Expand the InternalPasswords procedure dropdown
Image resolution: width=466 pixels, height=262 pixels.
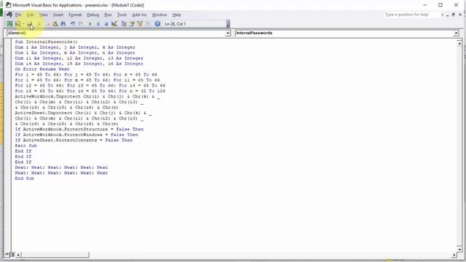[457, 33]
